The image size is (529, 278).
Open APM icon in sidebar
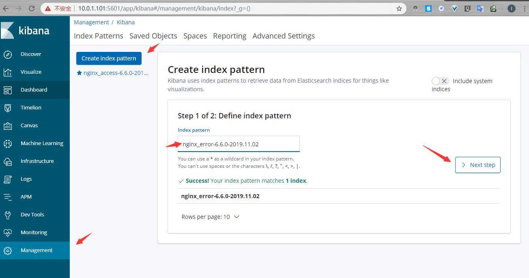[x=8, y=197]
